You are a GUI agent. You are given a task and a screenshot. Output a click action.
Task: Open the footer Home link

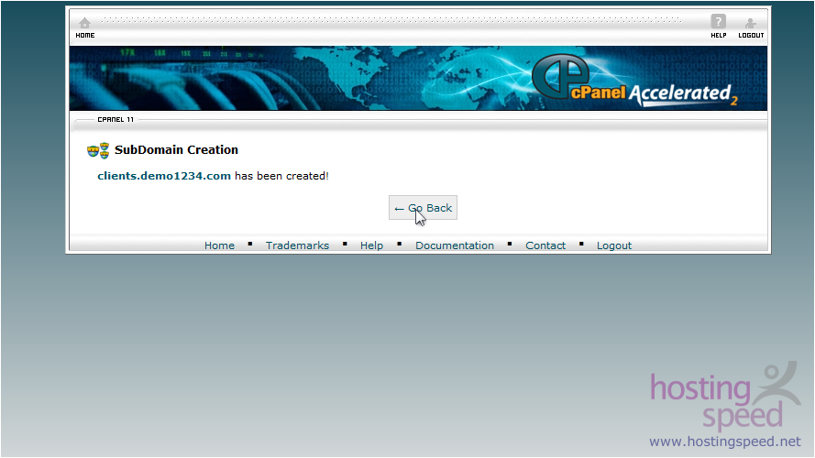tap(219, 245)
